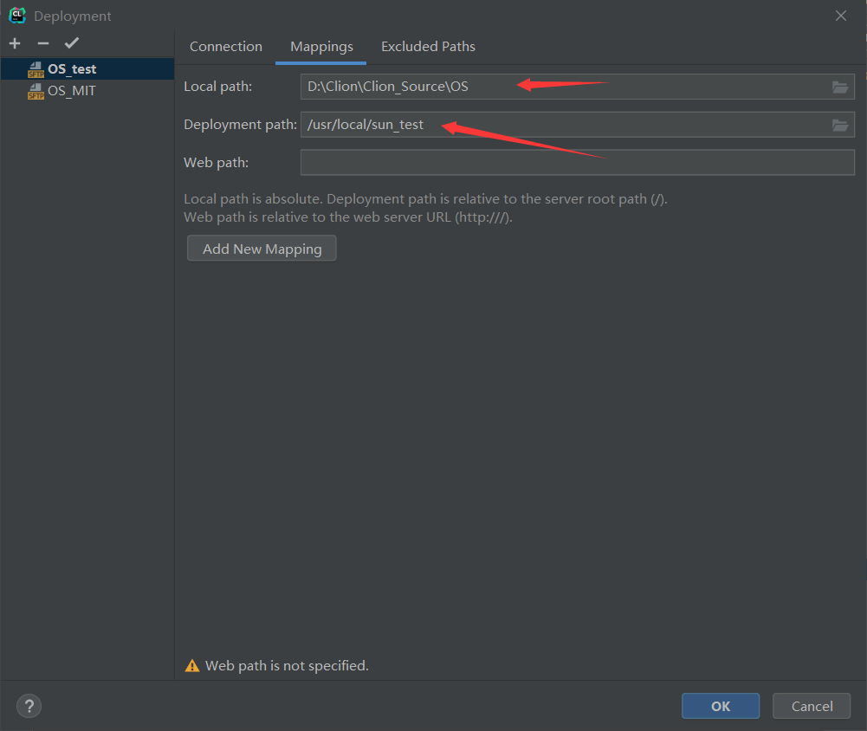Confirm settings with OK button

click(721, 706)
